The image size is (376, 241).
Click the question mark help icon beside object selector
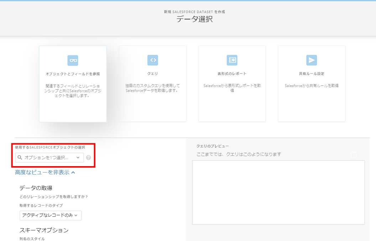pos(89,158)
